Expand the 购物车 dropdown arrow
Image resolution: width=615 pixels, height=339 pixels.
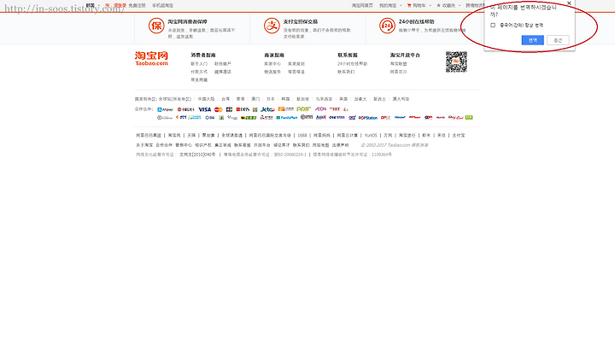click(x=430, y=5)
